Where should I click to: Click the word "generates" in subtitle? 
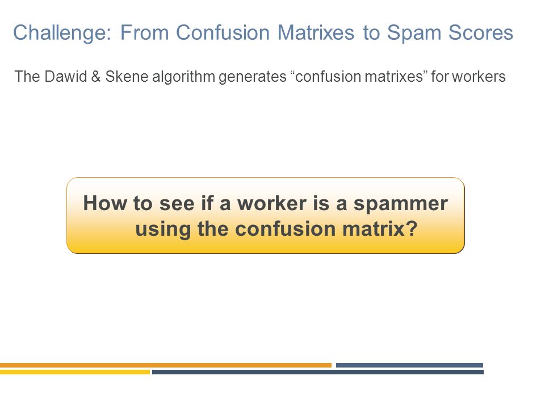pyautogui.click(x=252, y=77)
